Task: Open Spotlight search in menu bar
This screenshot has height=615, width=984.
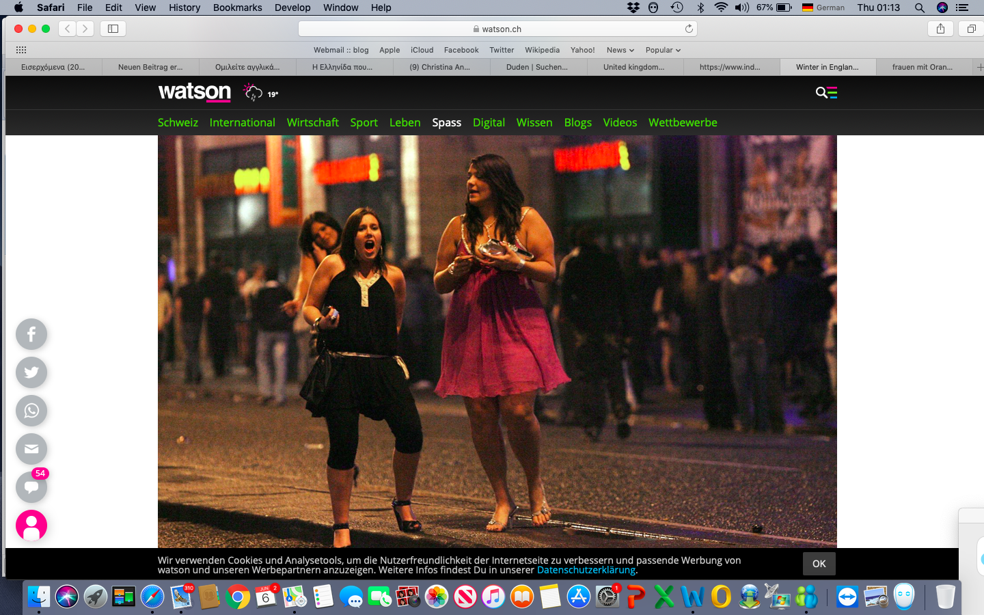Action: click(x=920, y=8)
